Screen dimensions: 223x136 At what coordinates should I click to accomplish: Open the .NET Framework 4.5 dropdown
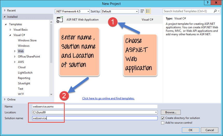(x=72, y=11)
